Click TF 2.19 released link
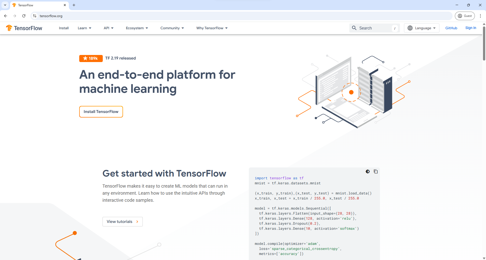The image size is (486, 260). pos(120,58)
